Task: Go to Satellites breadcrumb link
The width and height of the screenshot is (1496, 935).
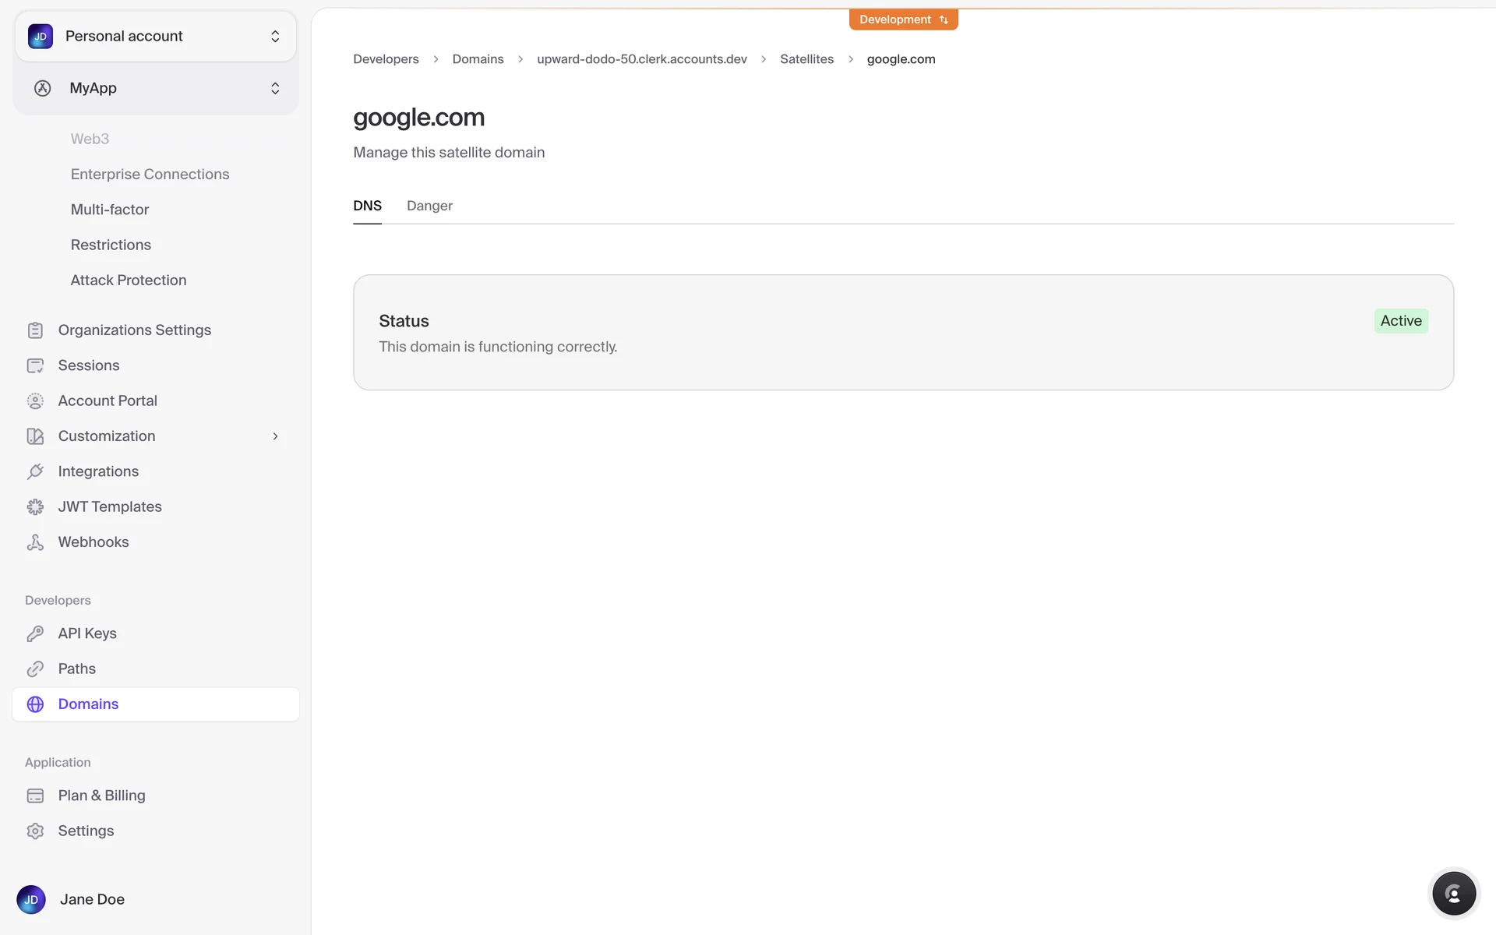Action: tap(806, 59)
